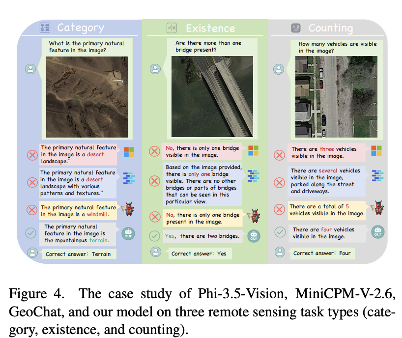Click the answer starting 'Based on the image provided'

tap(202, 184)
